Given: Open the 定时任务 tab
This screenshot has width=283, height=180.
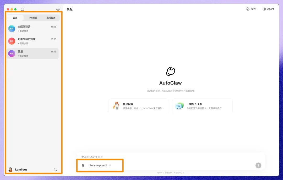Looking at the screenshot, I should click(51, 18).
